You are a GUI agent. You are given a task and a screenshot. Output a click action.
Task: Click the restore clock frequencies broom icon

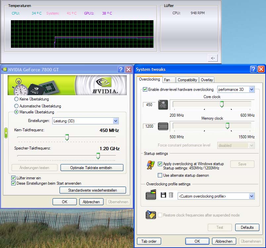click(x=151, y=215)
